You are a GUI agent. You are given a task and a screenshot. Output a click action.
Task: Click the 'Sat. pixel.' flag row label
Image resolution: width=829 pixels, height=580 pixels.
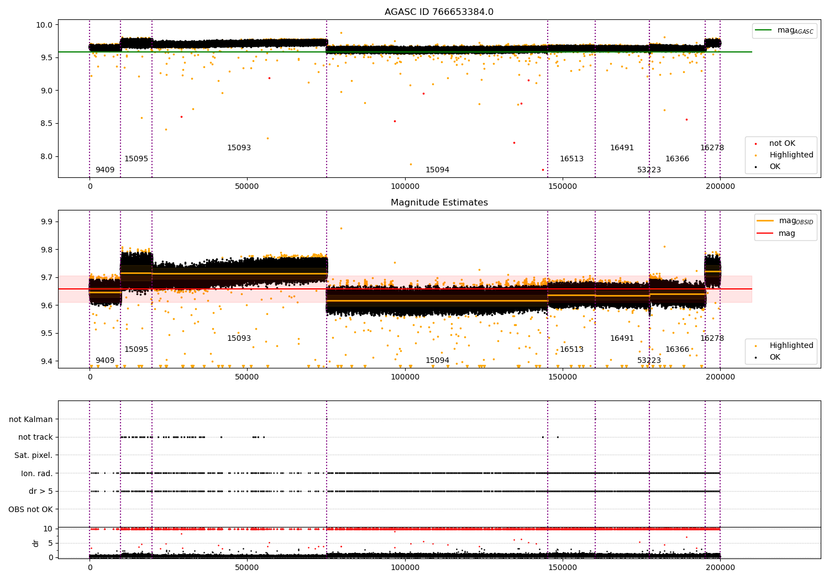[34, 456]
